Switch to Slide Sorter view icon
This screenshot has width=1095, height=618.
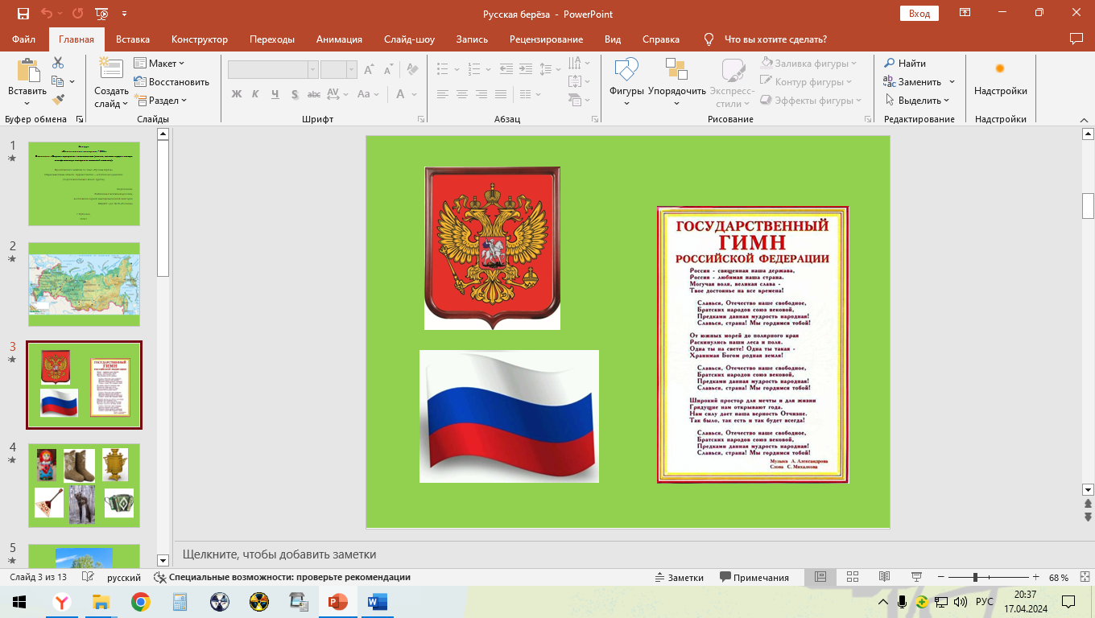click(x=853, y=577)
